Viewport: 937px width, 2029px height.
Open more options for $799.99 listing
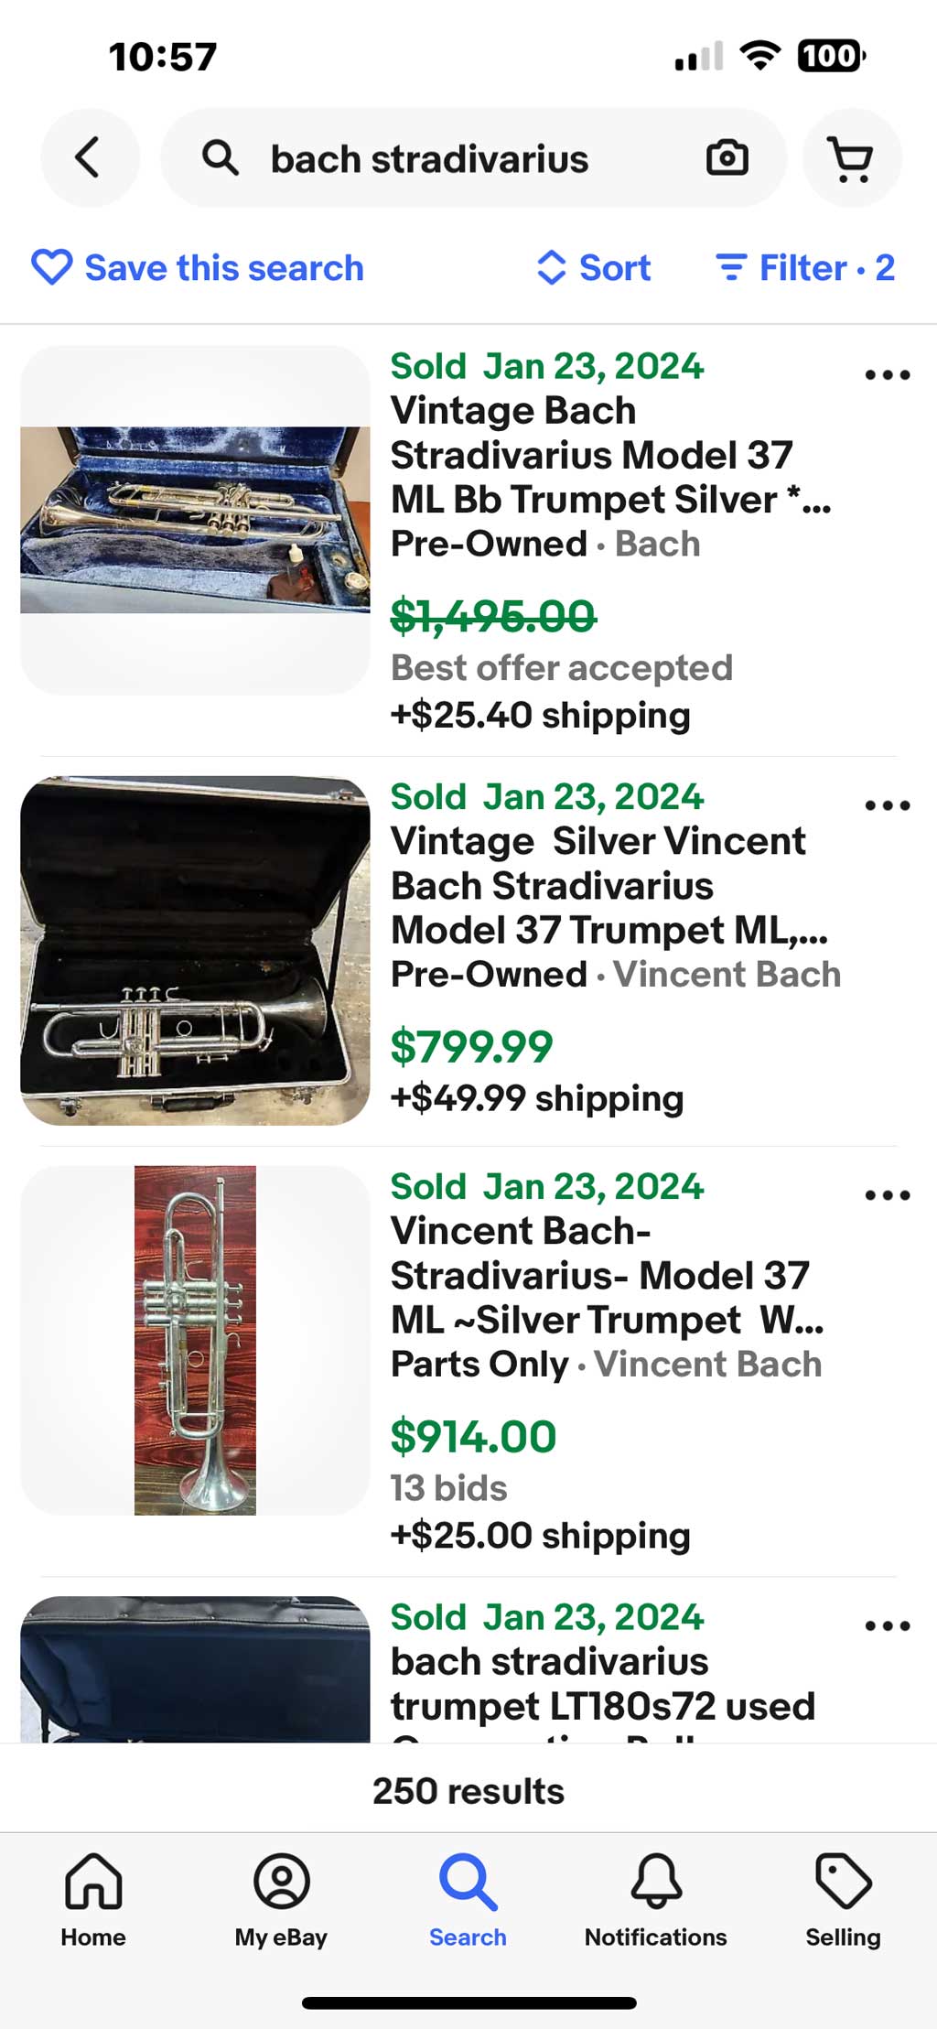coord(887,805)
